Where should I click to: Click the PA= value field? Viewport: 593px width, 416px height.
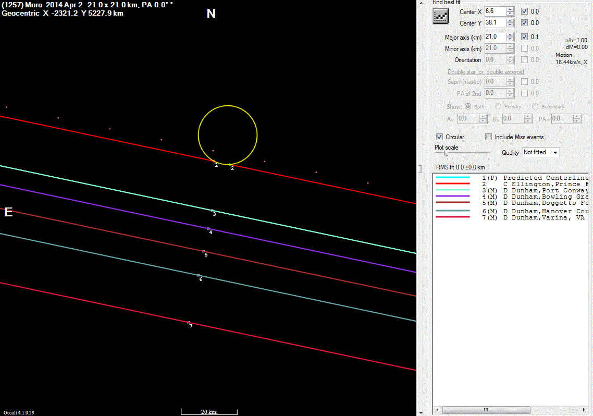point(562,119)
